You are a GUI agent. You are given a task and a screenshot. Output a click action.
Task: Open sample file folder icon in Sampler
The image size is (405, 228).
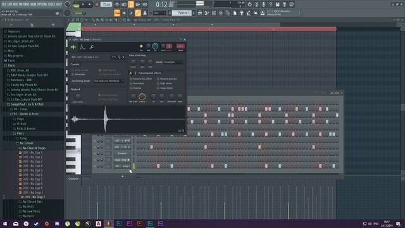coord(114,57)
